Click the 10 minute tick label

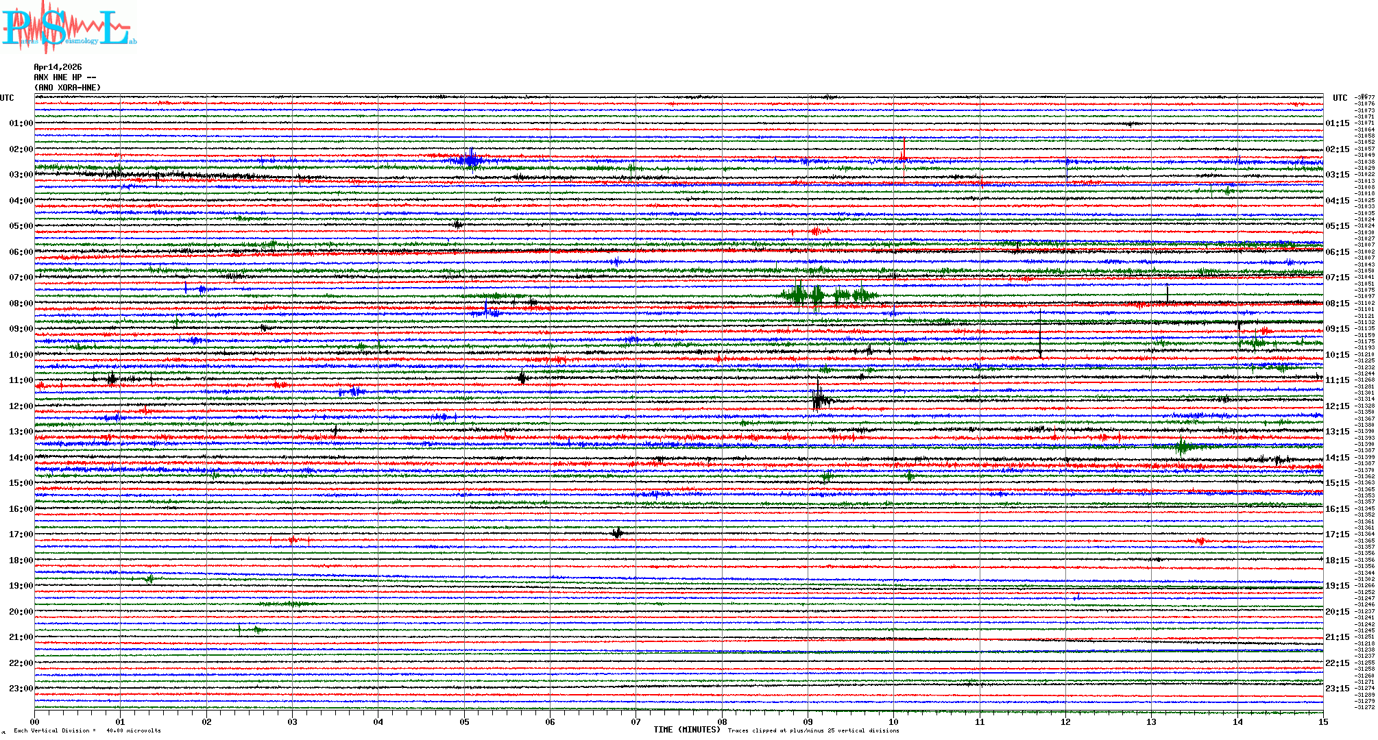(893, 722)
